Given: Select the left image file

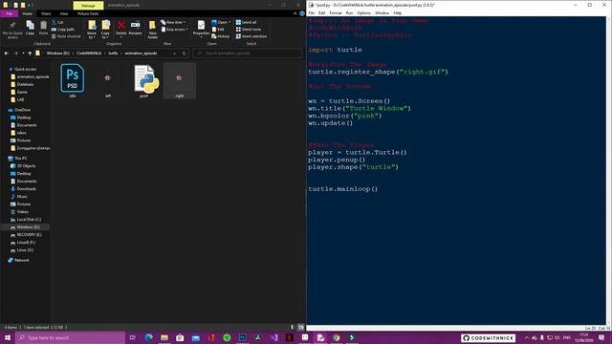Looking at the screenshot, I should (108, 80).
